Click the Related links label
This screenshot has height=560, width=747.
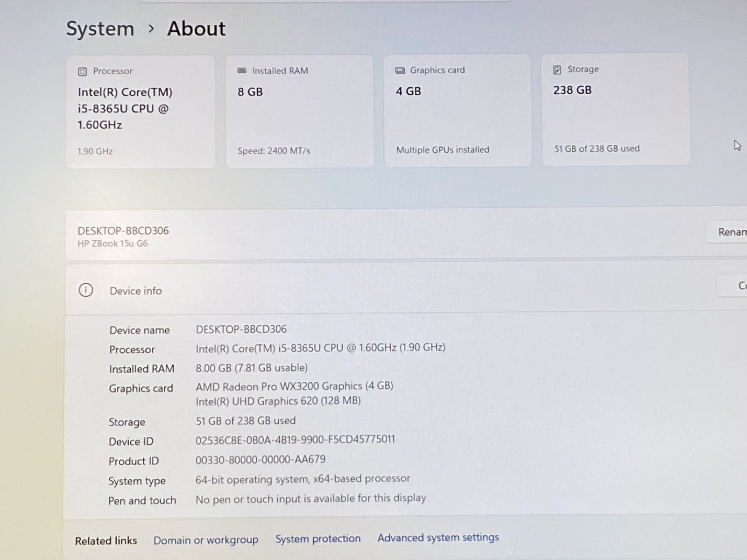tap(106, 541)
